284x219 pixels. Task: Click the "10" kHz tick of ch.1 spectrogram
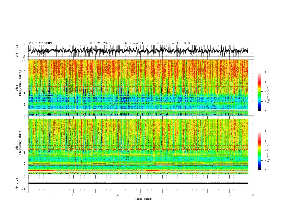[24, 60]
